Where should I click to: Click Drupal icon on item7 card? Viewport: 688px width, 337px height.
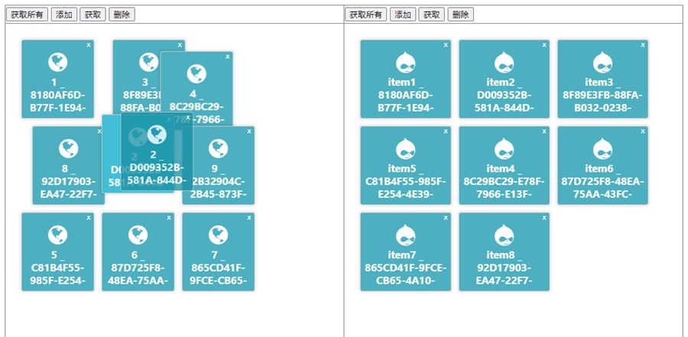pyautogui.click(x=406, y=235)
